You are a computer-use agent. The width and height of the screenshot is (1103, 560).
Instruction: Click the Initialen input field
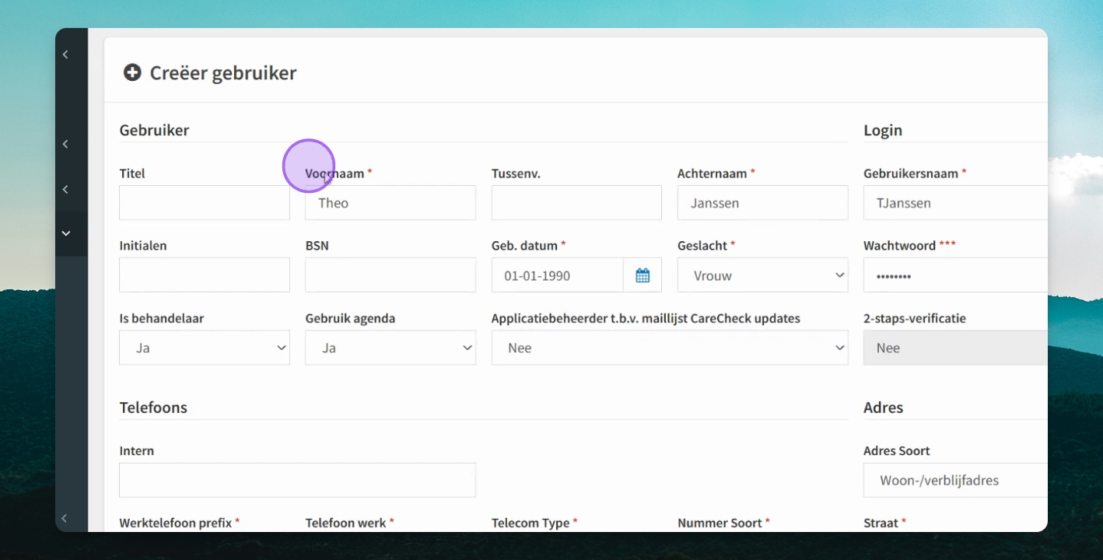point(205,275)
